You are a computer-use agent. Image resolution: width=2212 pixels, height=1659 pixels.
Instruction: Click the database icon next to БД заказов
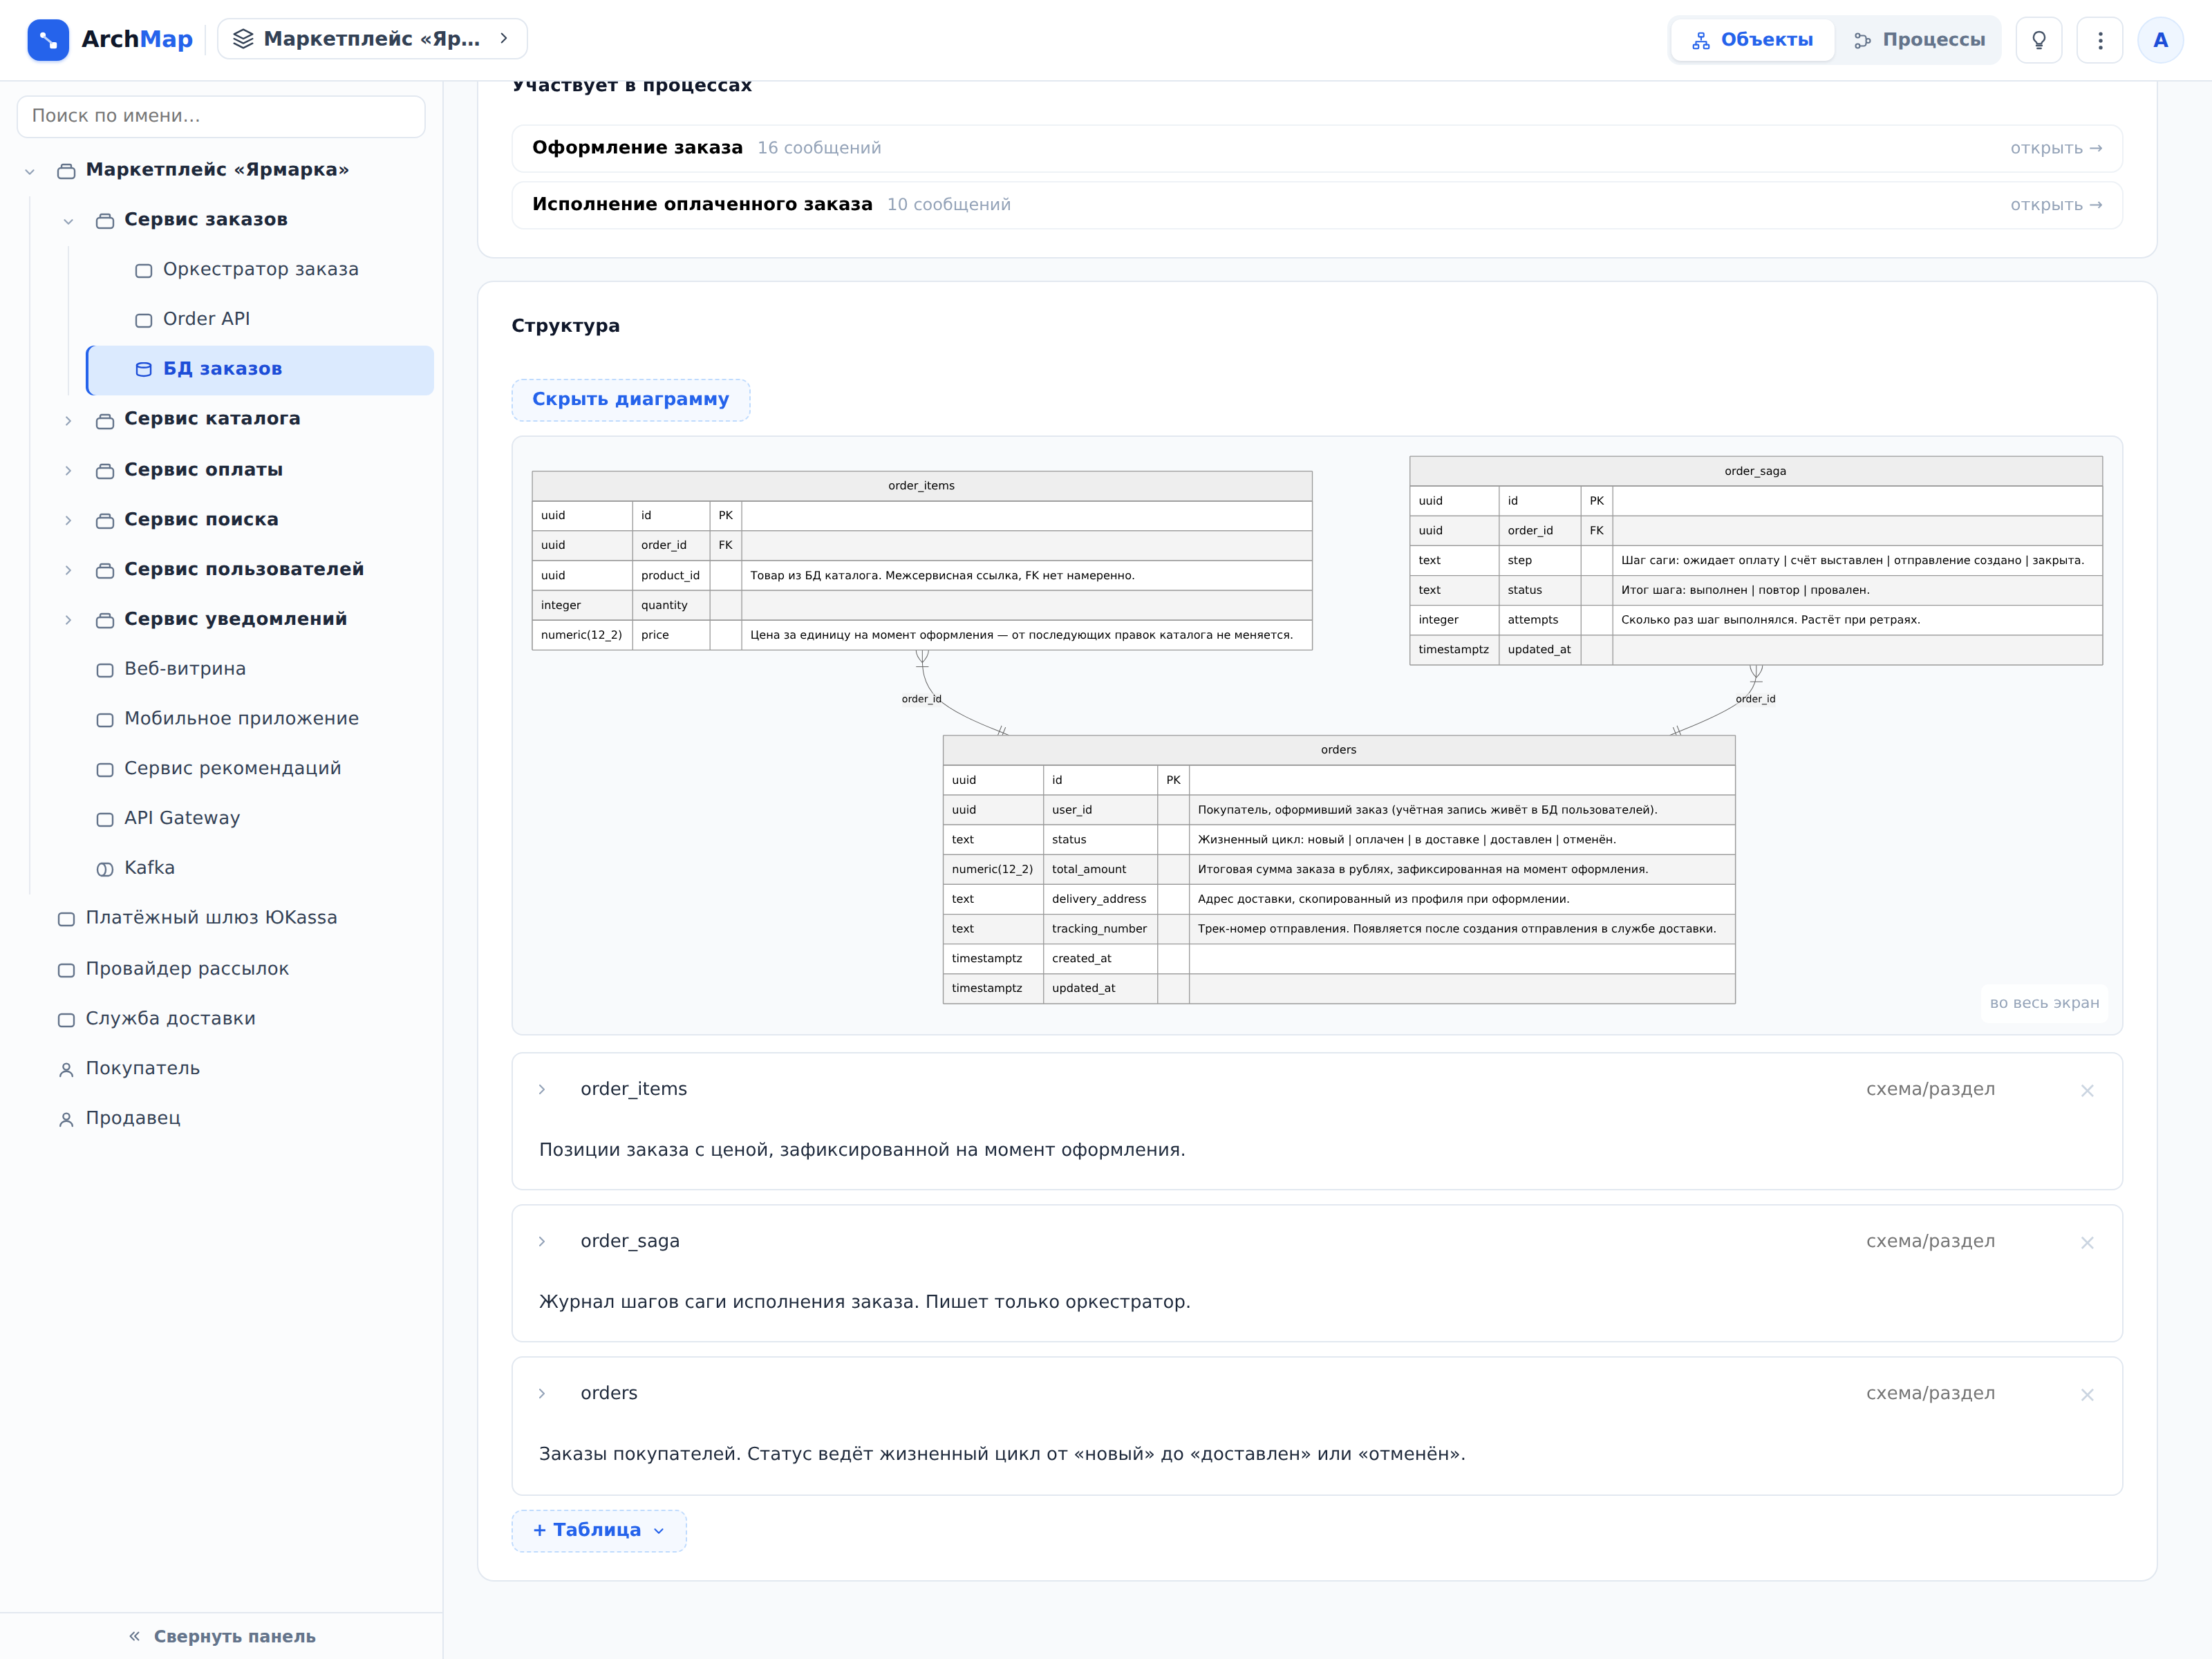[144, 369]
